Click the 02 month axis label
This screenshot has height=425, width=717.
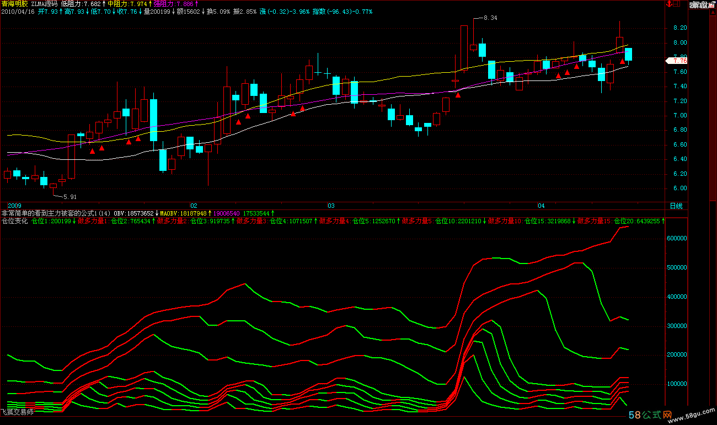point(194,206)
